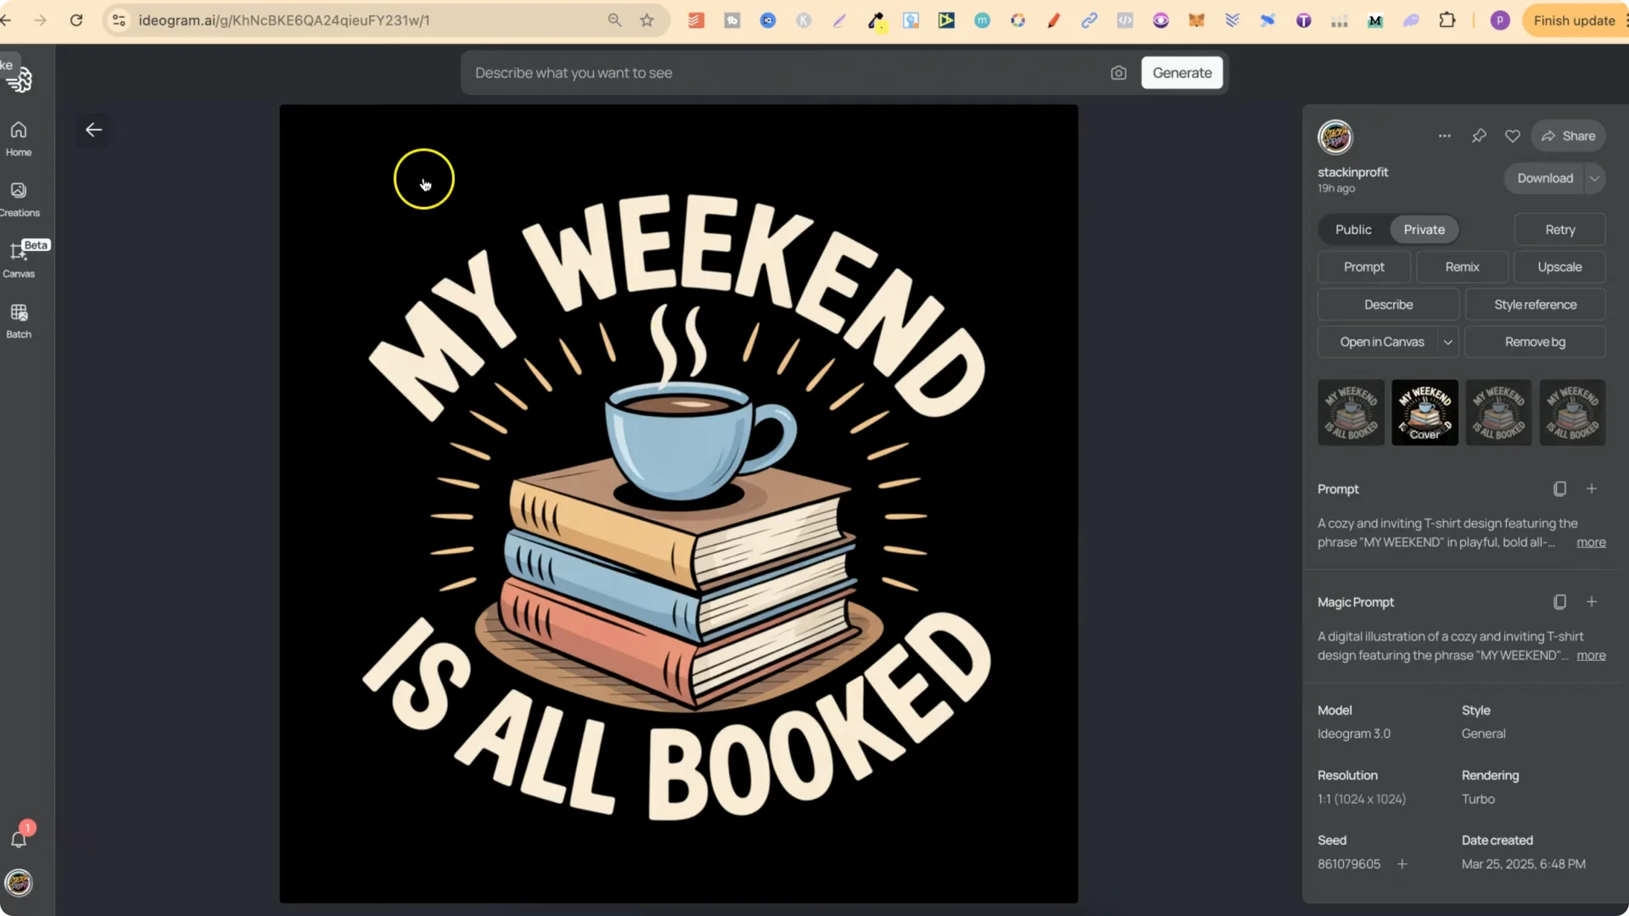Viewport: 1629px width, 916px height.
Task: Click the camera icon in the prompt bar
Action: click(x=1118, y=73)
